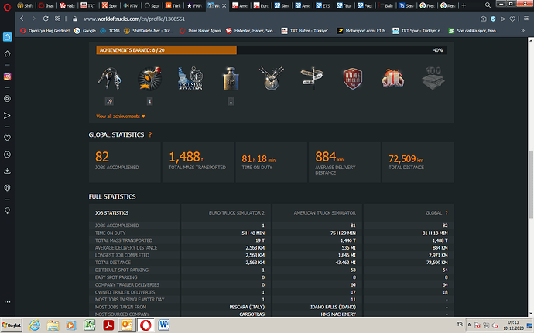Open Settings gear in sidebar
This screenshot has height=333, width=534.
(7, 188)
